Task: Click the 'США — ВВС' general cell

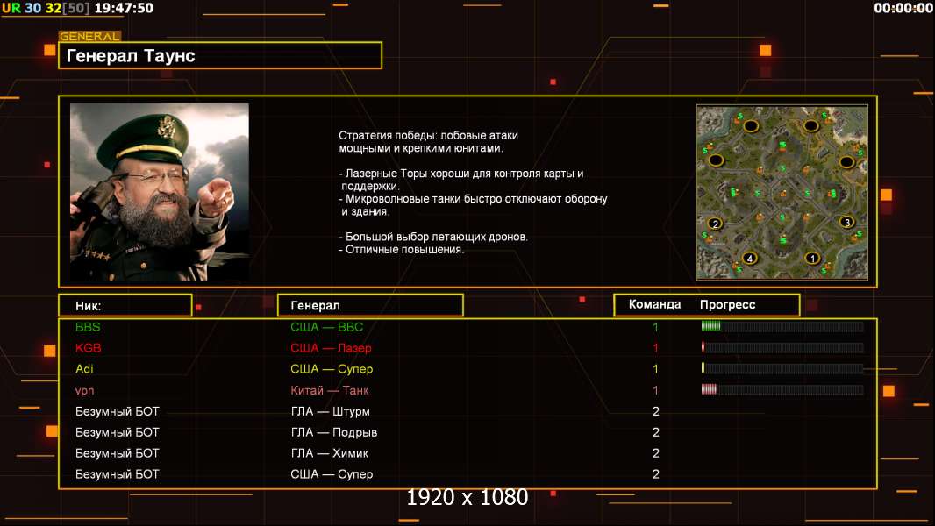Action: (327, 327)
